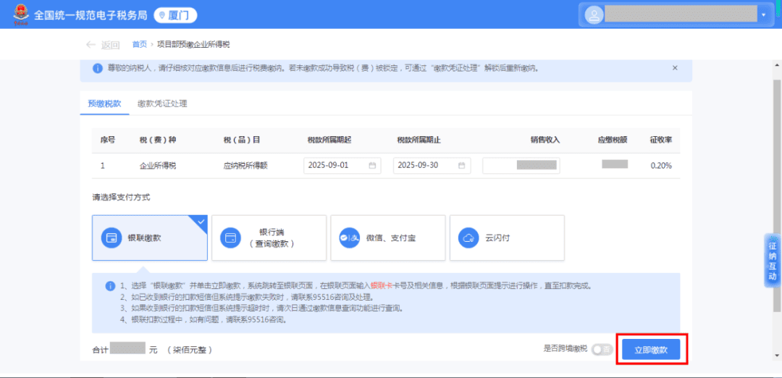Screen dimensions: 782x378
Task: Click the user avatar icon
Action: 594,14
